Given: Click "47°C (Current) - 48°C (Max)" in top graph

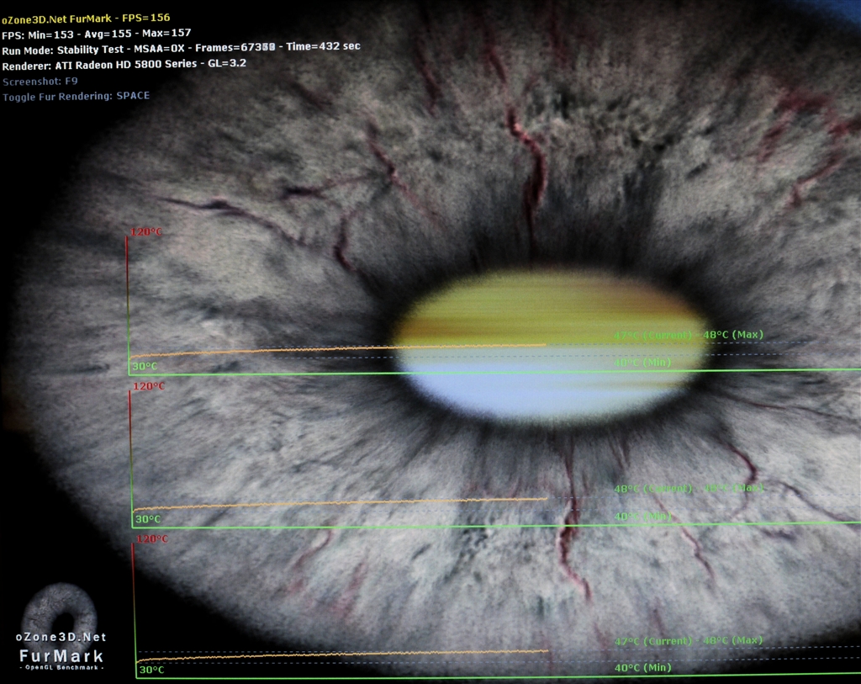Looking at the screenshot, I should point(689,335).
